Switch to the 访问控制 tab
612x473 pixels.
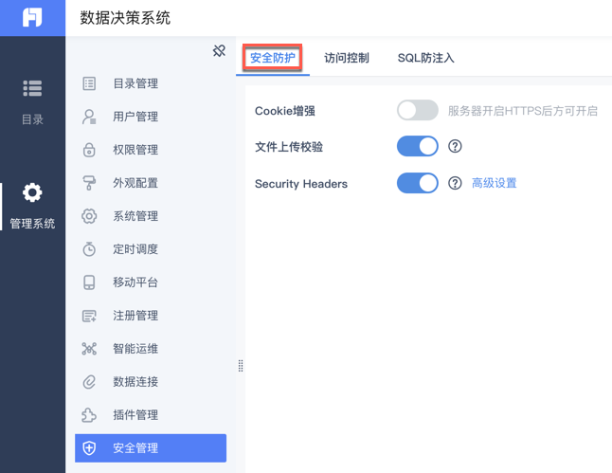347,58
